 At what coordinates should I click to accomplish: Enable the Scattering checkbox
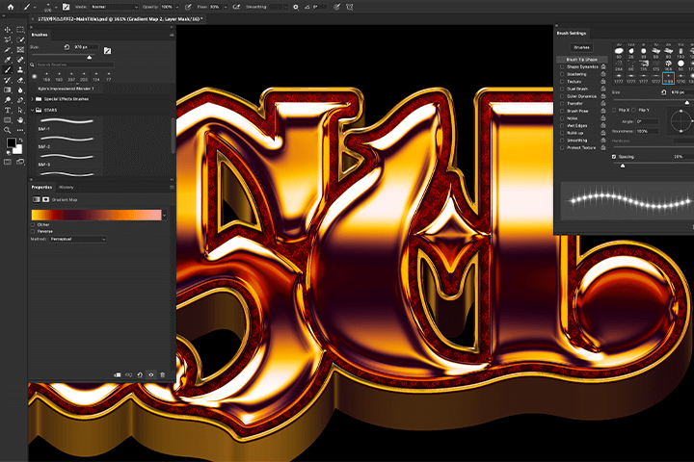click(x=562, y=74)
